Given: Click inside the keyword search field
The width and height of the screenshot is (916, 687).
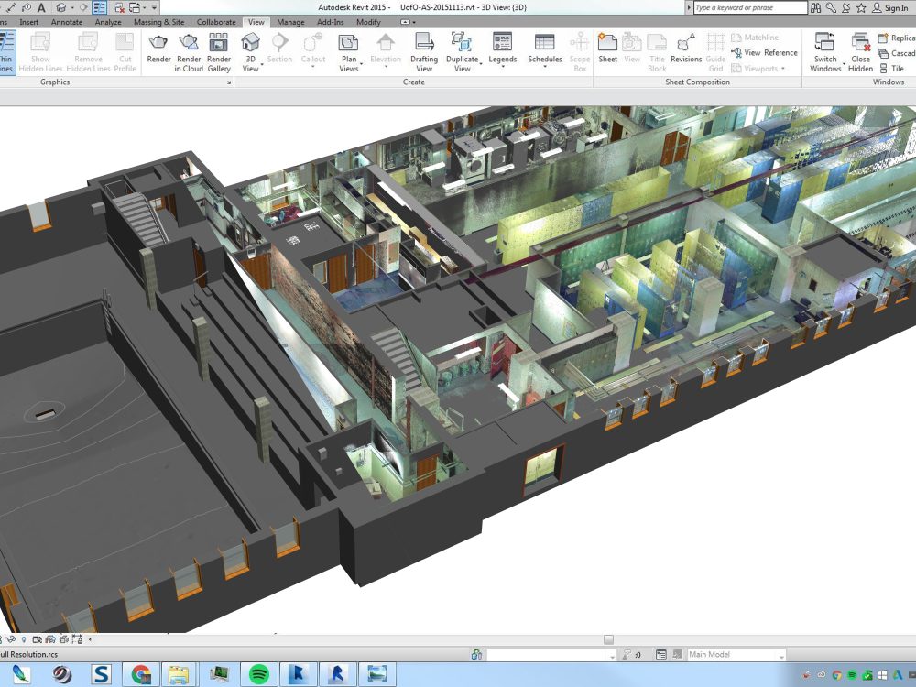Looking at the screenshot, I should tap(751, 7).
